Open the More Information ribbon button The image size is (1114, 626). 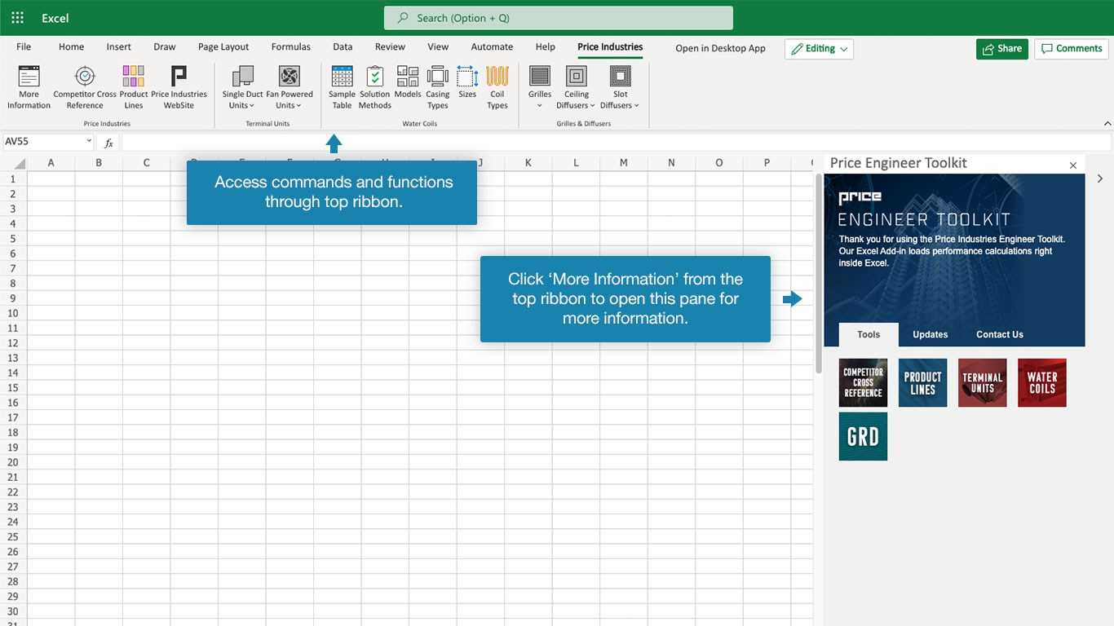click(x=29, y=87)
